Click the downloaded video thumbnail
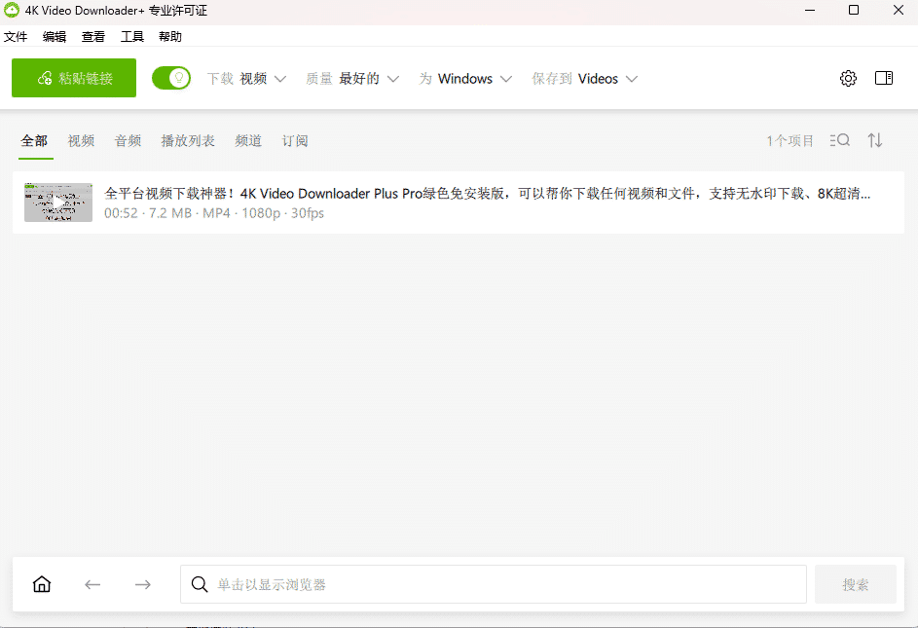 point(58,202)
